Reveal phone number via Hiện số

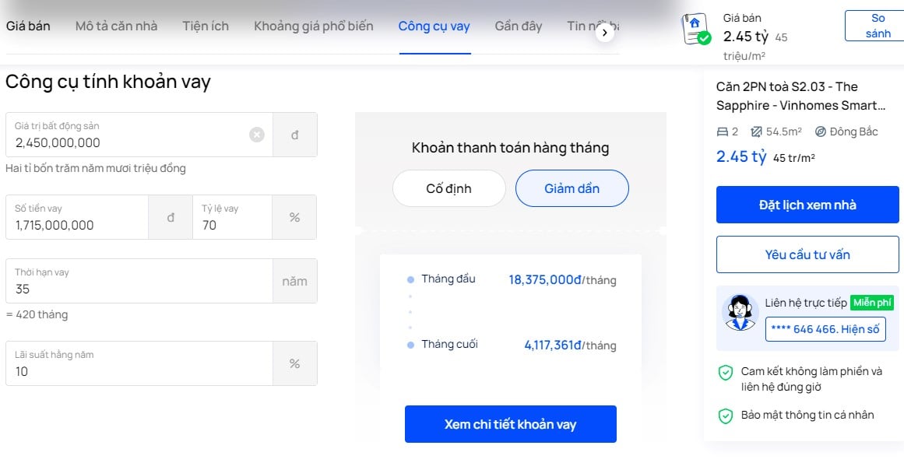pos(825,329)
